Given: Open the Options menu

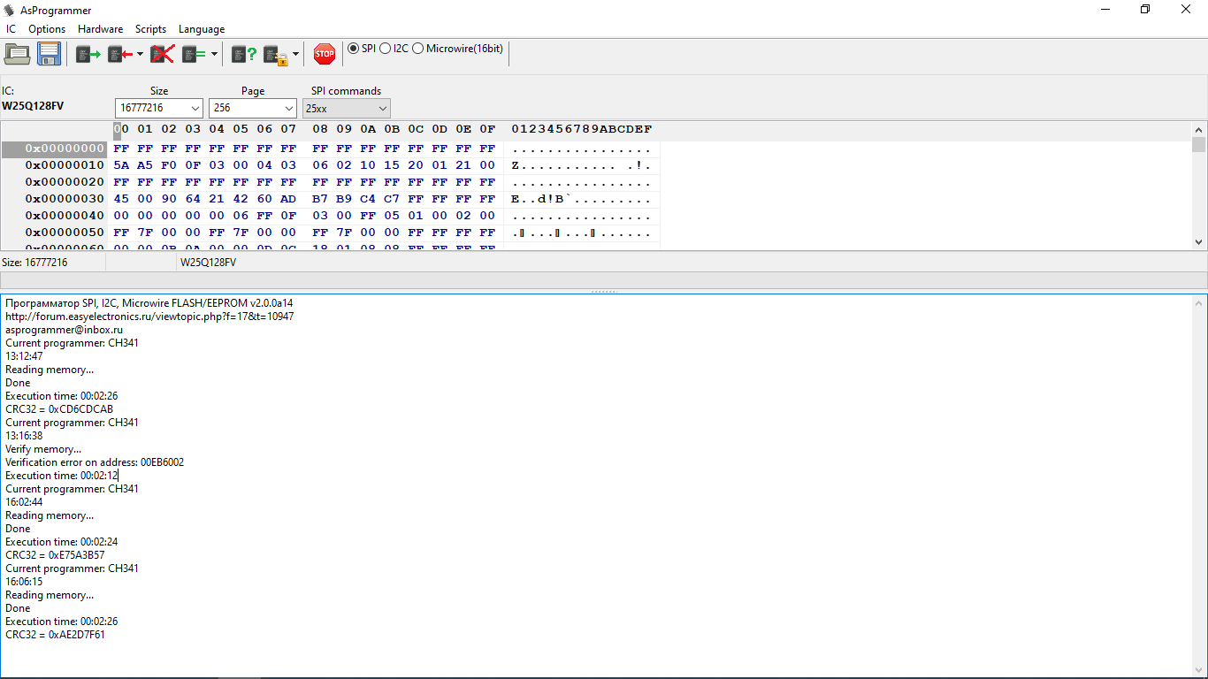Looking at the screenshot, I should click(47, 29).
